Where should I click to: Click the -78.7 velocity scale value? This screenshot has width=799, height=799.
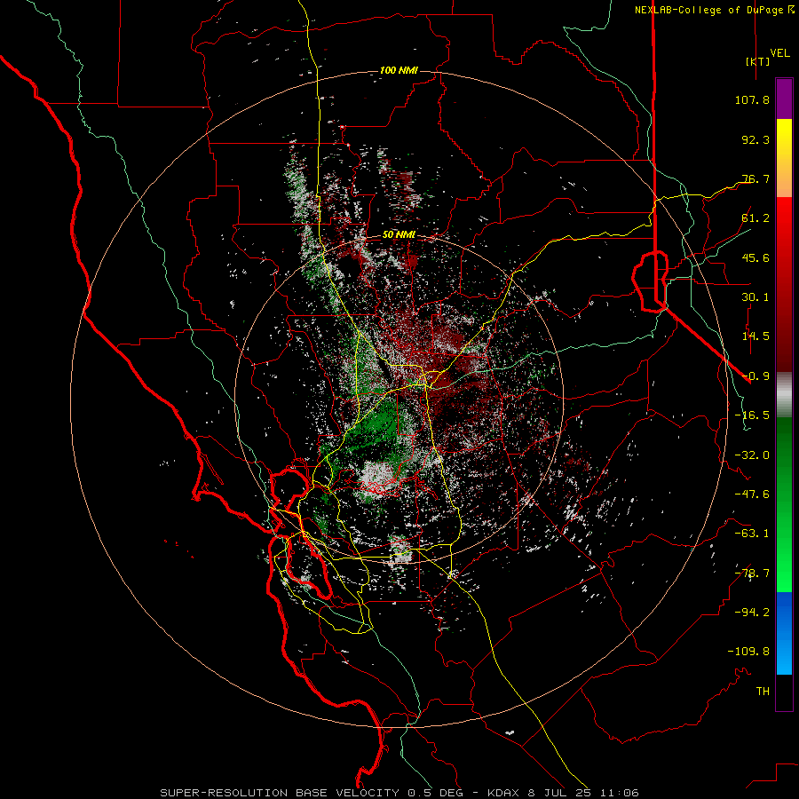tap(752, 574)
